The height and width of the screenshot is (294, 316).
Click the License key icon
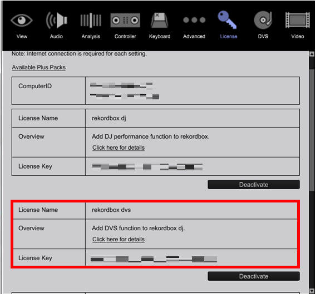point(227,20)
